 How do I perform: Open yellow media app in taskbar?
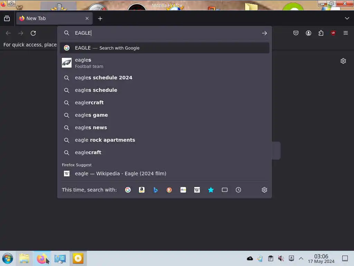pyautogui.click(x=78, y=258)
